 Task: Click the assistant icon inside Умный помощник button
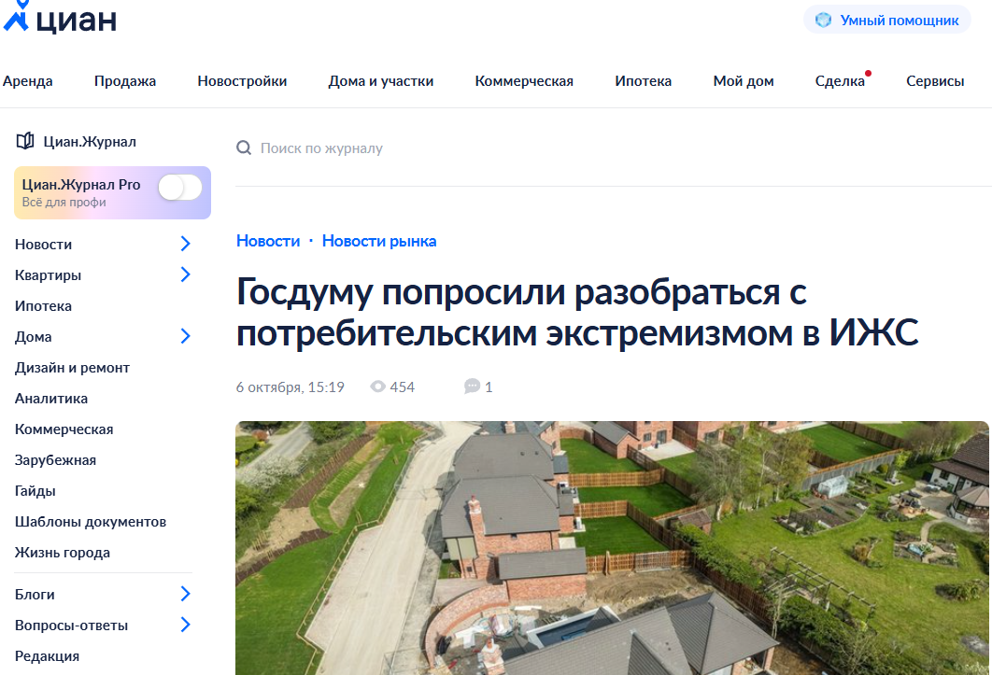(x=824, y=19)
